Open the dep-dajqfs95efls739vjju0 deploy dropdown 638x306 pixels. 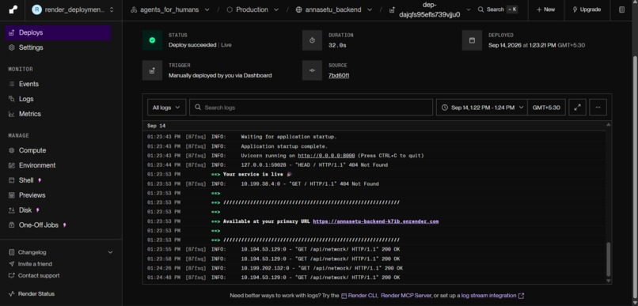[430, 9]
